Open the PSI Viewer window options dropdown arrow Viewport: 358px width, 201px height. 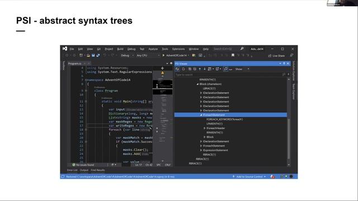pyautogui.click(x=280, y=64)
